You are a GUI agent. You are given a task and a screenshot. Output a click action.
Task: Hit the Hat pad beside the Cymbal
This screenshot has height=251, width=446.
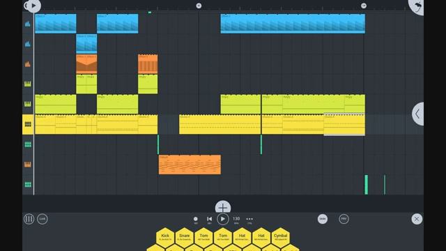(x=261, y=237)
